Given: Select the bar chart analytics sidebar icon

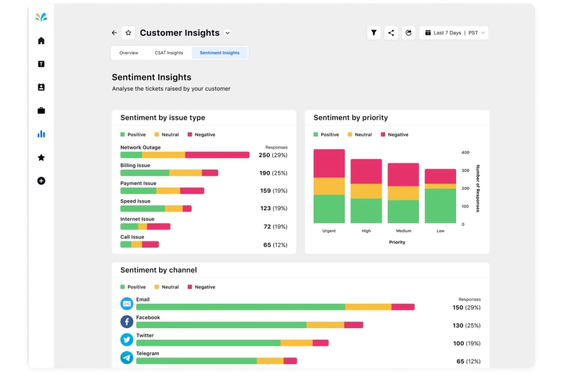Looking at the screenshot, I should click(41, 134).
